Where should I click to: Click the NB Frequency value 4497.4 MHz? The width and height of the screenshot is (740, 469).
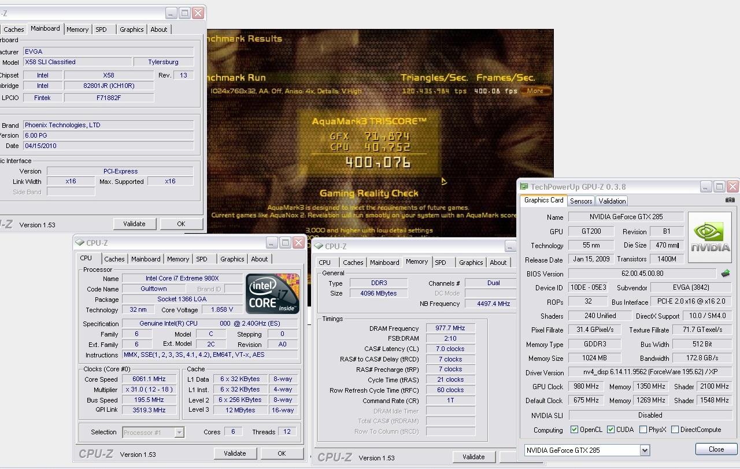coord(490,304)
